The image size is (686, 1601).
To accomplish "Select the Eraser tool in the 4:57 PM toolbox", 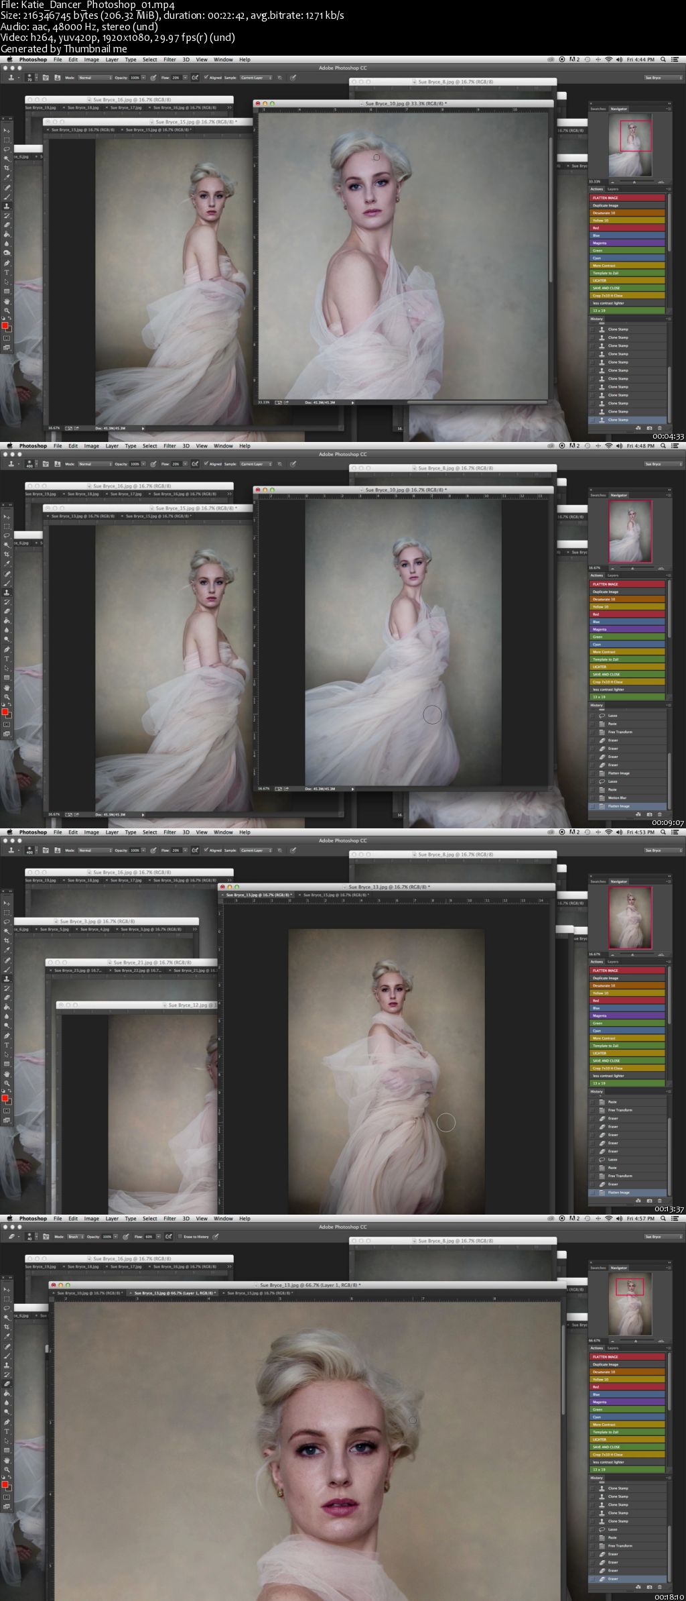I will tap(7, 1384).
